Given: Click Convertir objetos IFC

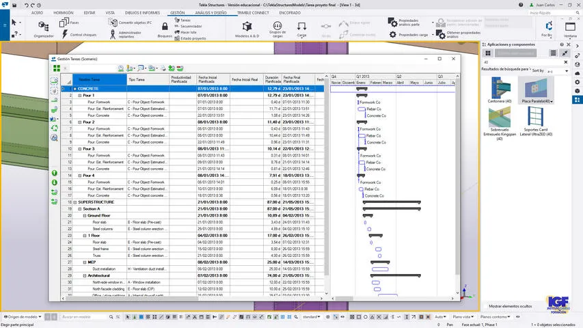Looking at the screenshot, I should pos(131,23).
